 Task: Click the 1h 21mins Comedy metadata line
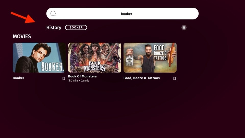point(78,80)
